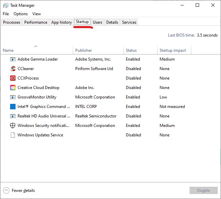The height and width of the screenshot is (199, 221).
Task: Select the Creative Cloud Desktop entry name
Action: (38, 88)
